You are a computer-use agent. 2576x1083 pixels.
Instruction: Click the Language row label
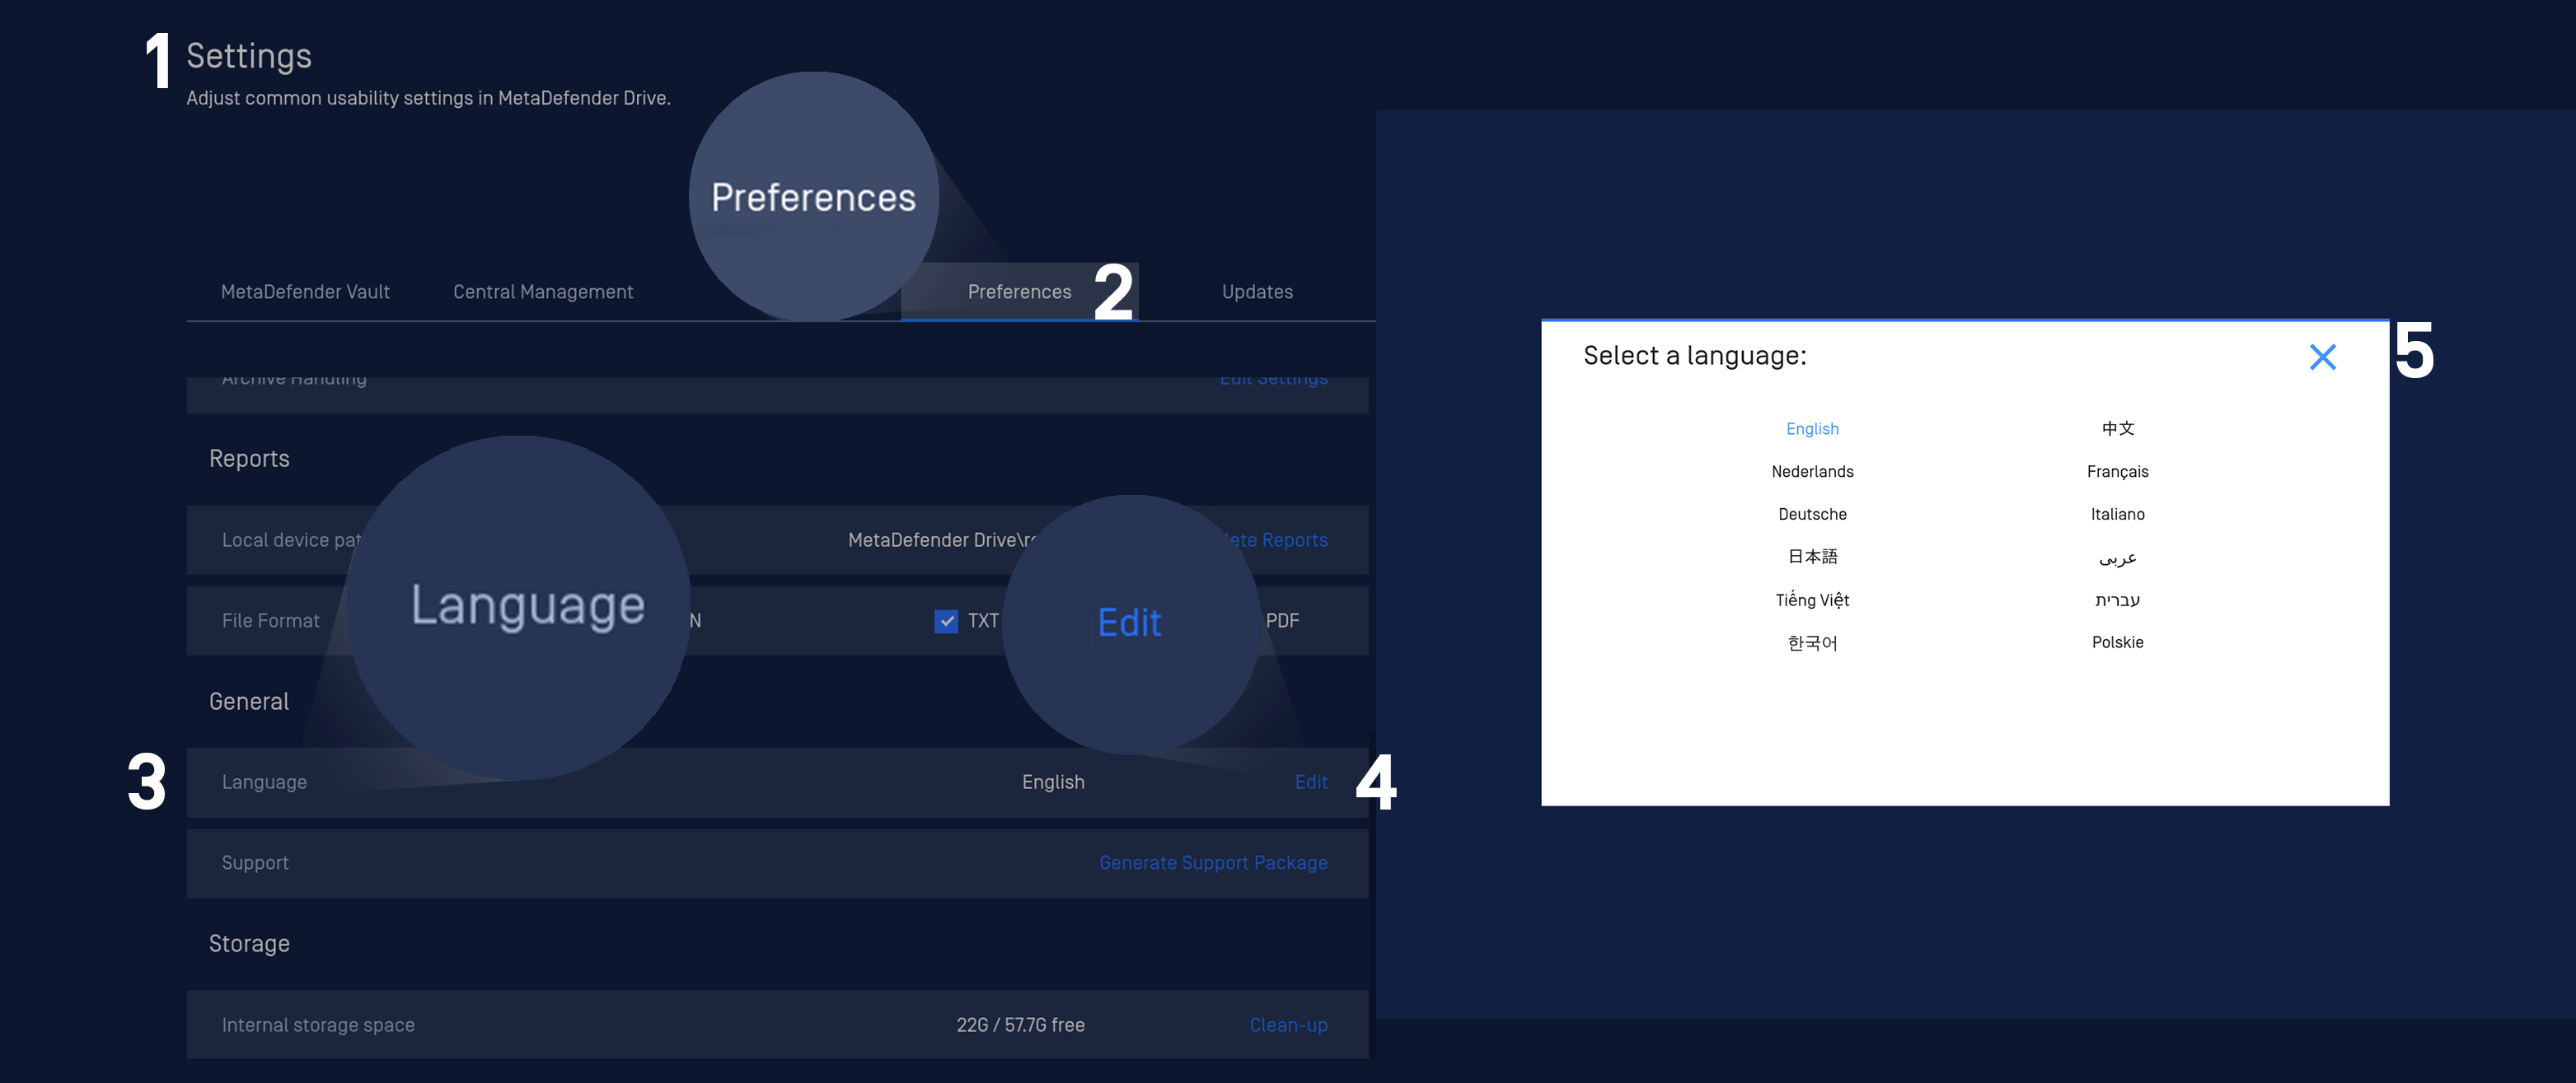coord(264,782)
